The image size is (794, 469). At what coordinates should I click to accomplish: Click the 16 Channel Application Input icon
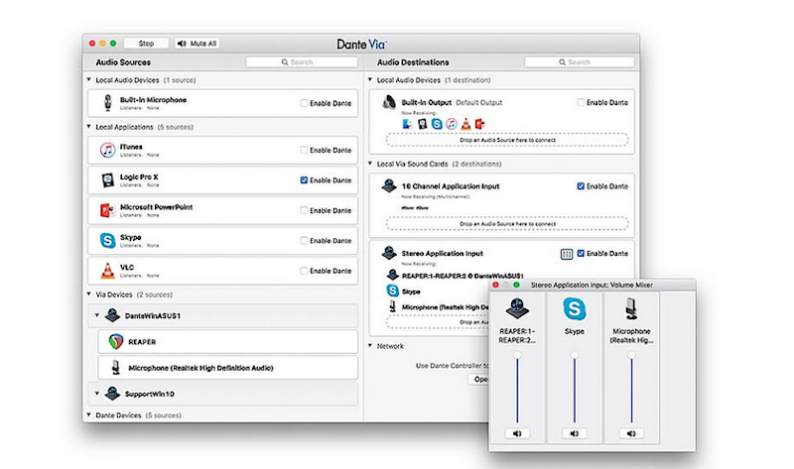coord(389,185)
